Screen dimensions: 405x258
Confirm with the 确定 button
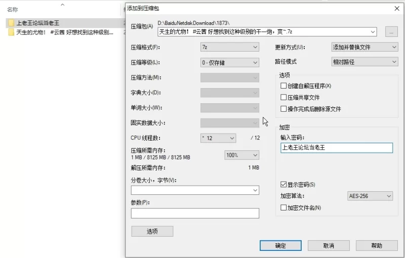280,246
